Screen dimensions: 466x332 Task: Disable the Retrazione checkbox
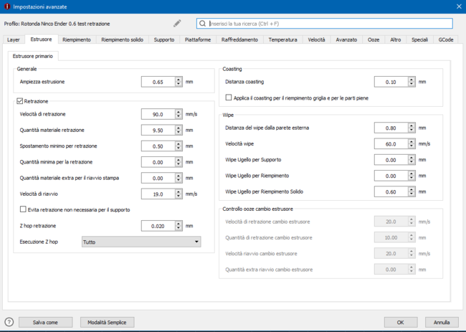(19, 101)
